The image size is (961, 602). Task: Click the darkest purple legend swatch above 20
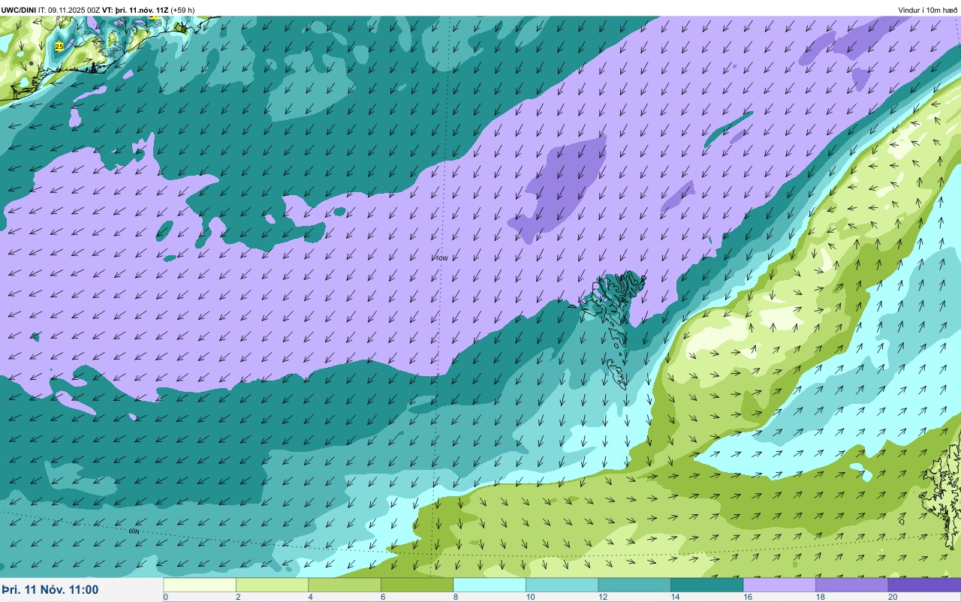point(924,585)
